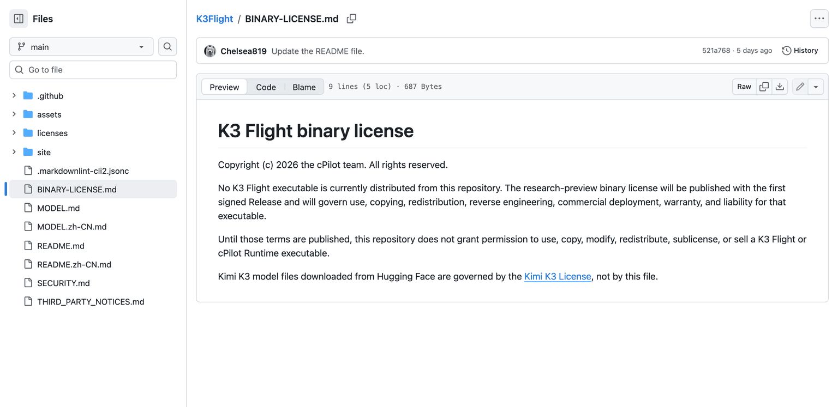
Task: Expand the site folder chevron
Action: click(x=14, y=152)
